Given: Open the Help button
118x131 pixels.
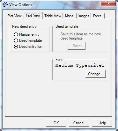Looking at the screenshot, I should coord(102,123).
